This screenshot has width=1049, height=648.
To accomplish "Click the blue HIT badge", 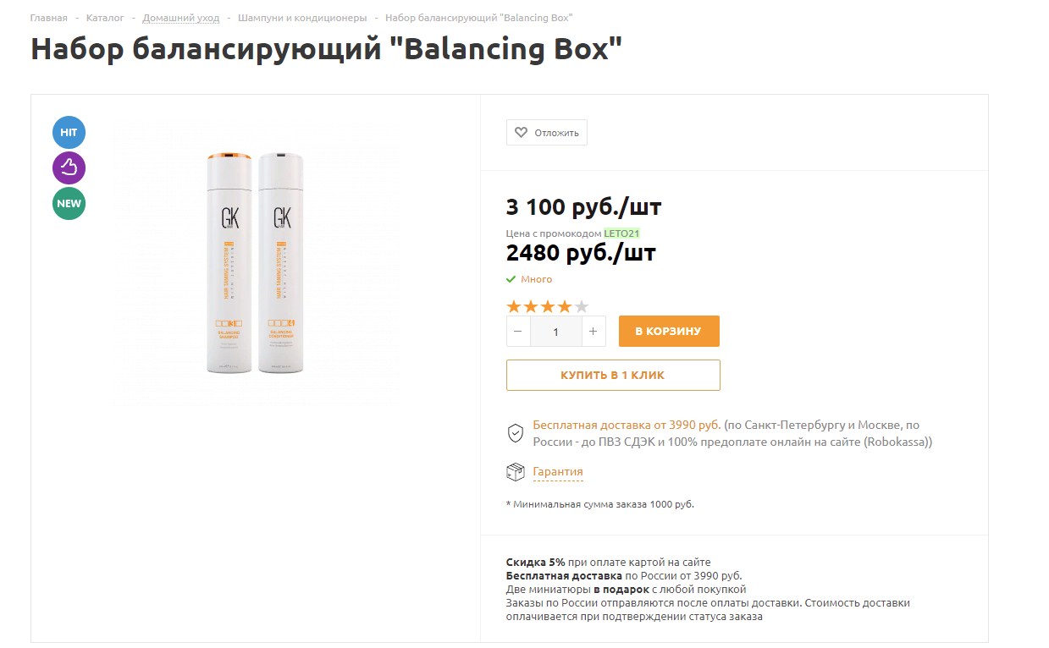I will click(69, 133).
